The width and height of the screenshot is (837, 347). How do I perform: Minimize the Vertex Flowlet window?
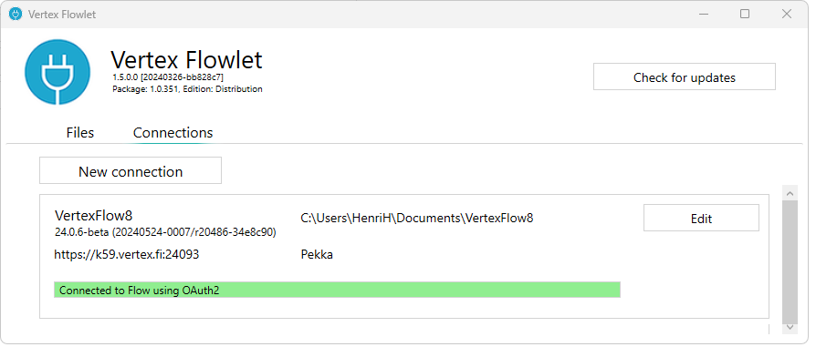click(703, 14)
